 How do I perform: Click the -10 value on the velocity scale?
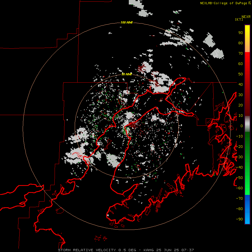[x=239, y=136]
